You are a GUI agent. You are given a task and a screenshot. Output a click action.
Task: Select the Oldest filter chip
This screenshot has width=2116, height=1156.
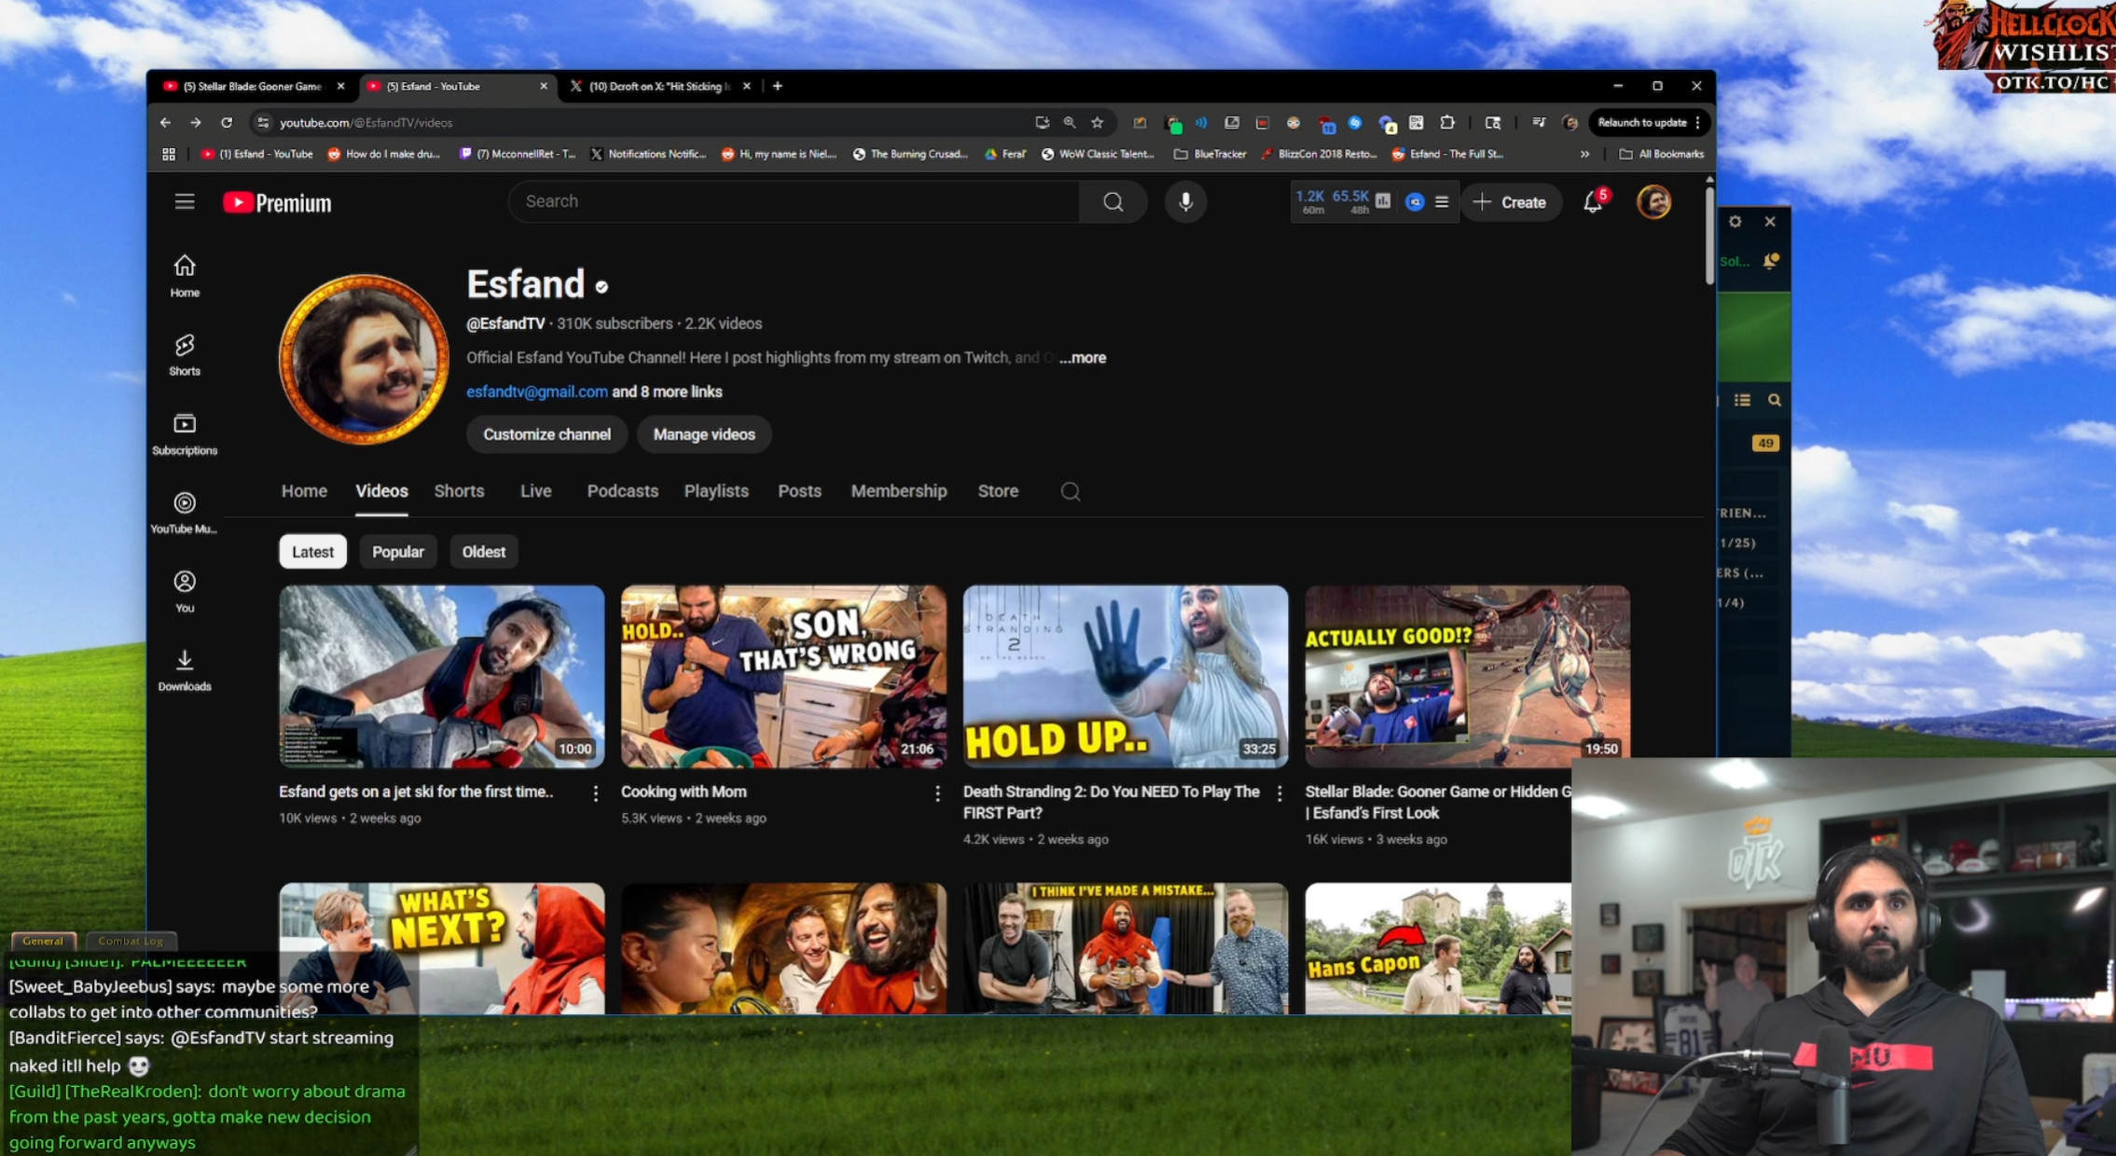tap(483, 552)
